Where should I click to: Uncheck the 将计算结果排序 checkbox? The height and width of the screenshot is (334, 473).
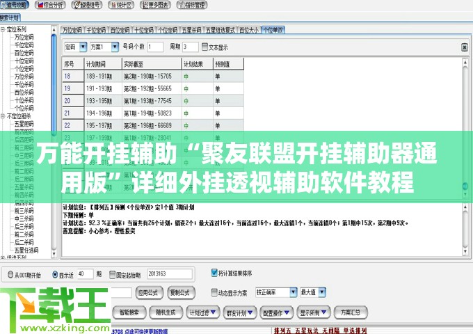pos(214,273)
